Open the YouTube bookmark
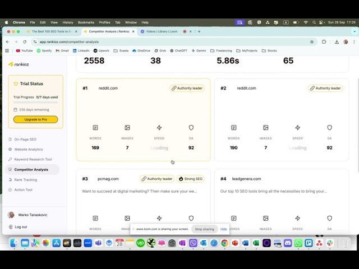This screenshot has width=359, height=269. (x=24, y=50)
